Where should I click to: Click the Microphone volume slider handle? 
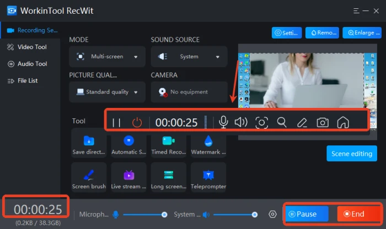(x=164, y=215)
